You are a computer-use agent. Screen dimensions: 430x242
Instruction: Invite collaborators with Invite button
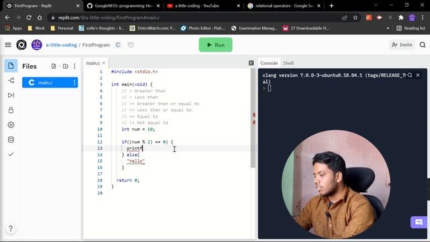click(402, 45)
